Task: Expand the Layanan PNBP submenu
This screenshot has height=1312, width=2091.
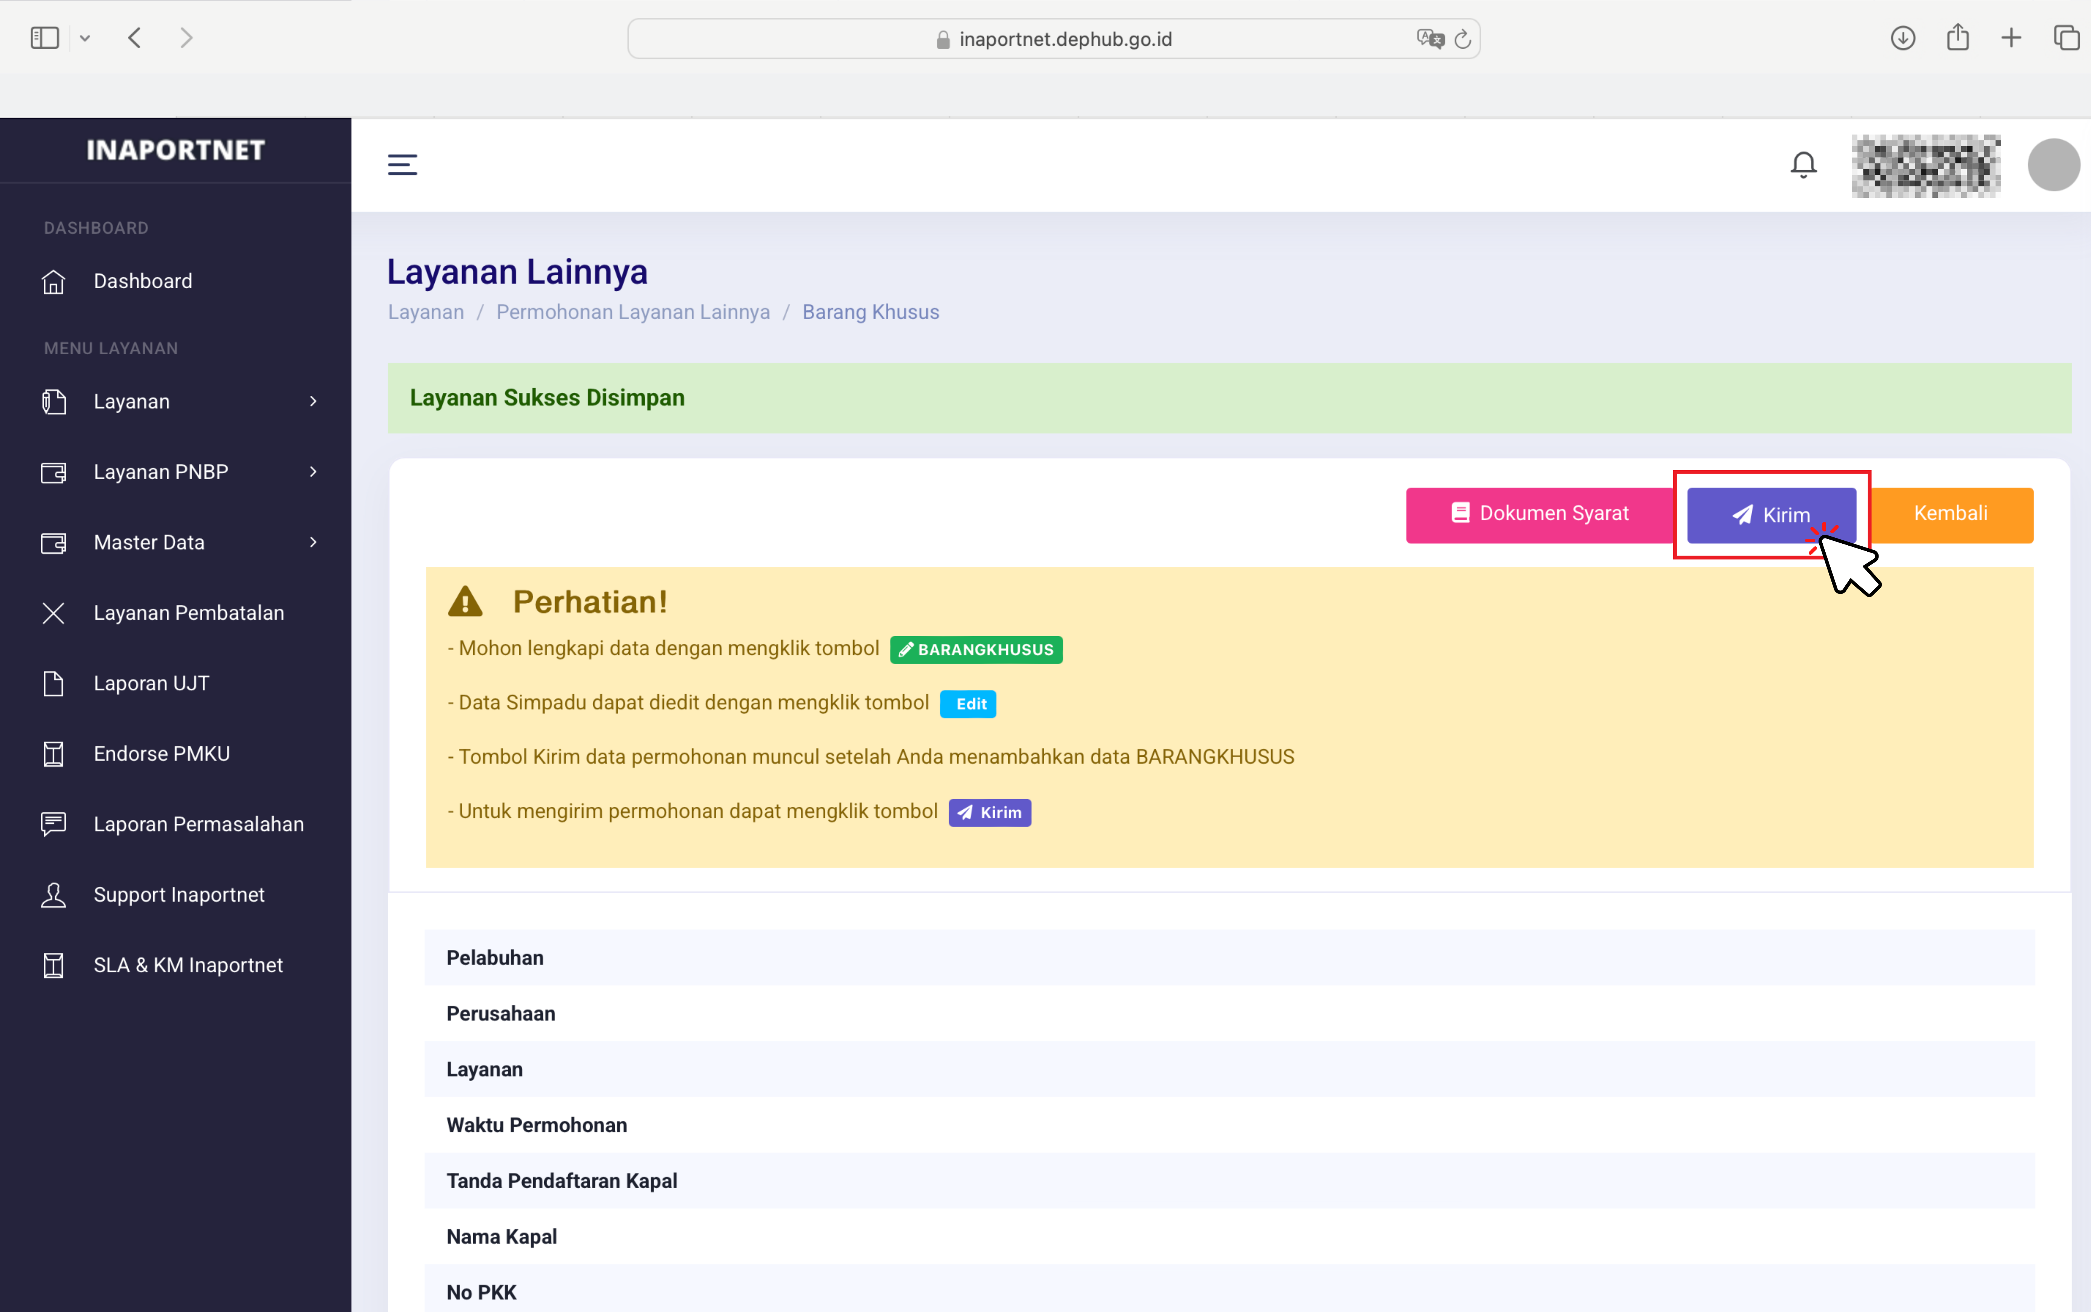Action: (313, 472)
